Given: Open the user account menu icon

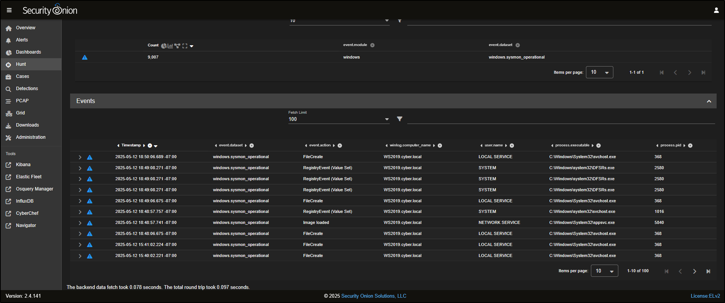Looking at the screenshot, I should (x=716, y=10).
